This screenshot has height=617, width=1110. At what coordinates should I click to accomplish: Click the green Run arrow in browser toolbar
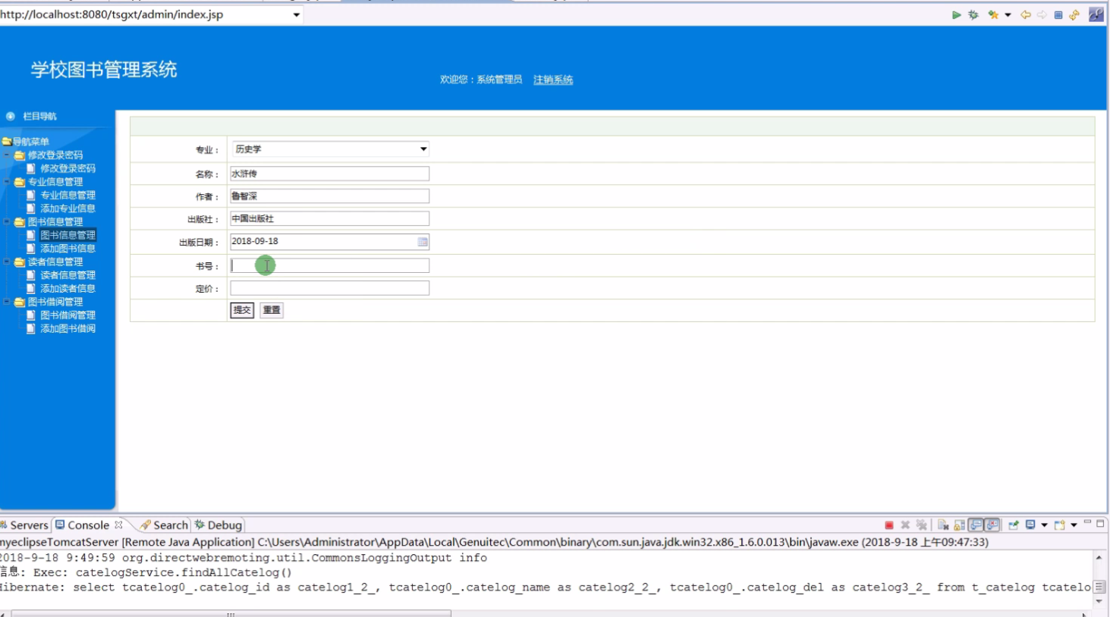[x=956, y=15]
